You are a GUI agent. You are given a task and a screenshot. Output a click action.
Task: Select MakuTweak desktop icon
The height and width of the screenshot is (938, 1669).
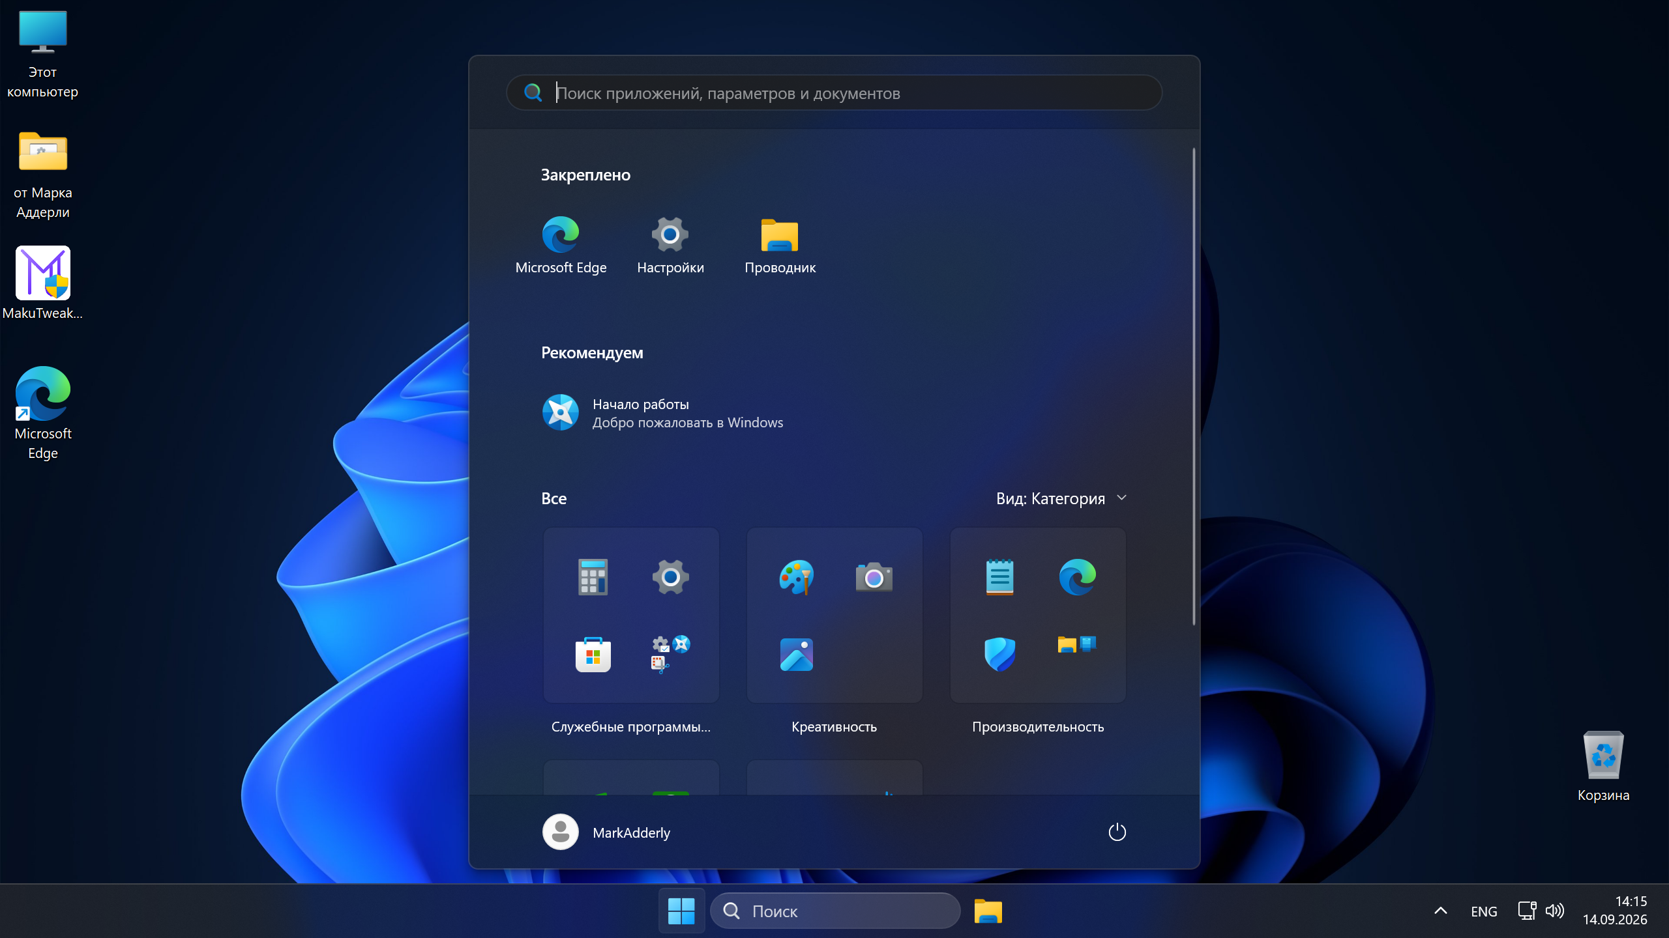pyautogui.click(x=42, y=283)
